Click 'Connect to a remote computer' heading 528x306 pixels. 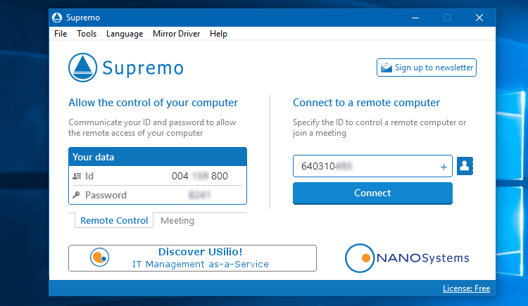click(366, 103)
